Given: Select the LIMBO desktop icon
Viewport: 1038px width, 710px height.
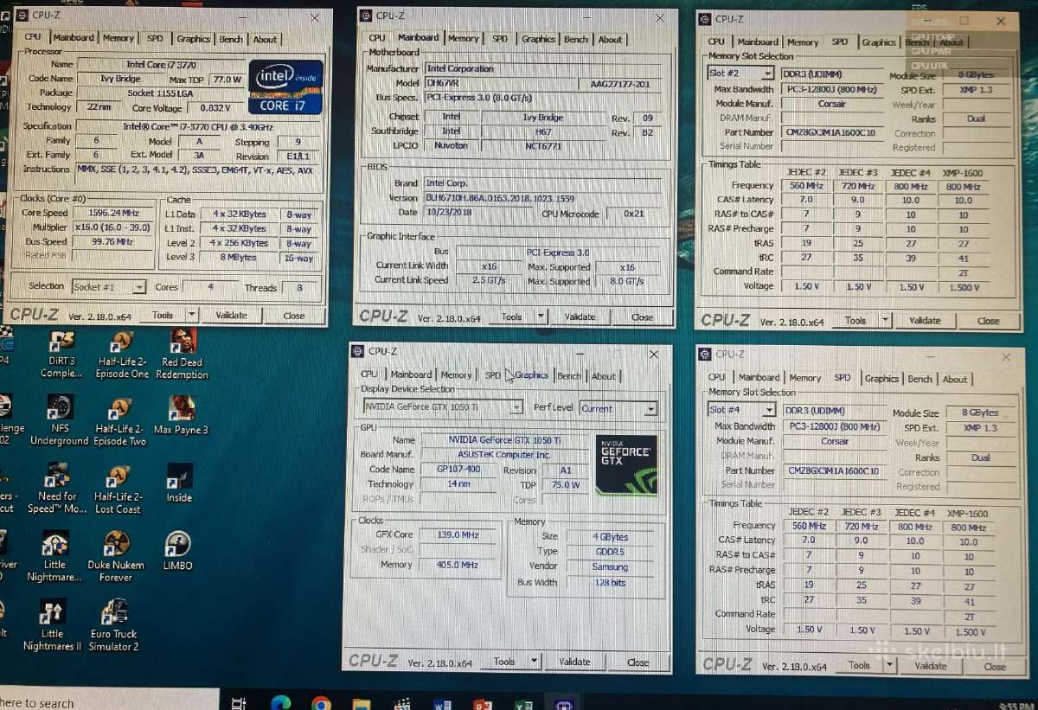Looking at the screenshot, I should coord(178,551).
